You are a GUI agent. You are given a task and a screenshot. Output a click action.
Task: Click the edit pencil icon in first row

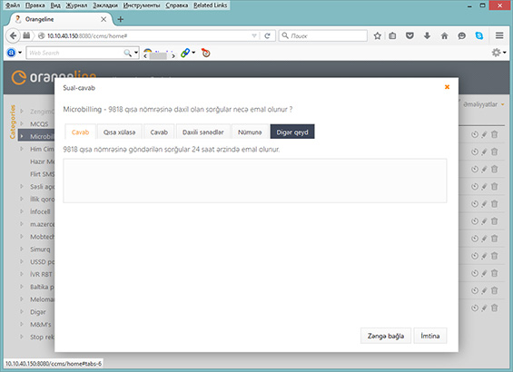click(484, 134)
